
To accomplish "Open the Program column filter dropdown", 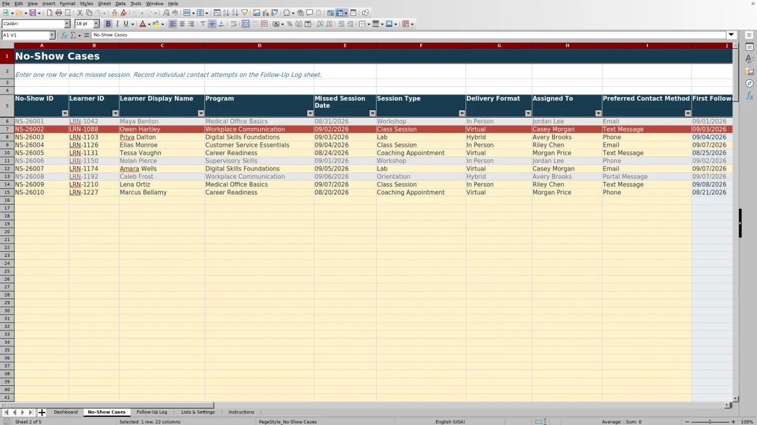I will pos(310,113).
